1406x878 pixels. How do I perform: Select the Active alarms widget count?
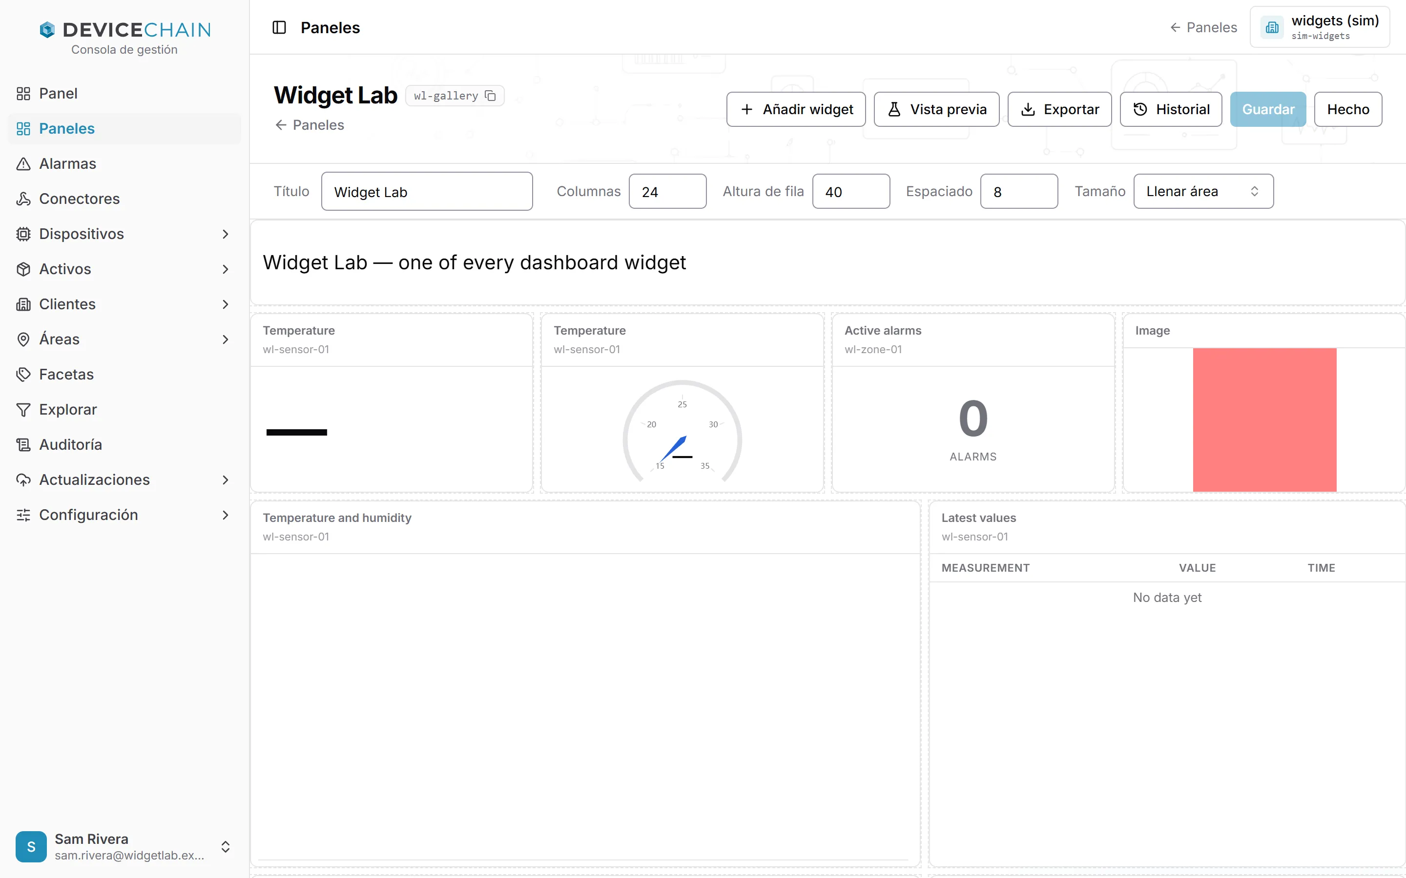click(973, 419)
